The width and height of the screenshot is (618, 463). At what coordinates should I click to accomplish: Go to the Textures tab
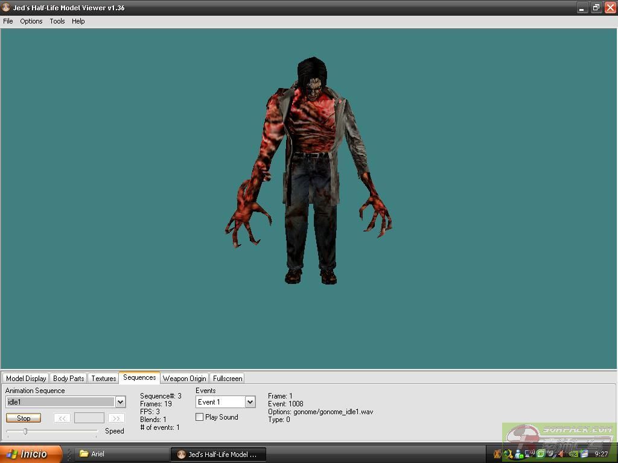click(x=104, y=379)
